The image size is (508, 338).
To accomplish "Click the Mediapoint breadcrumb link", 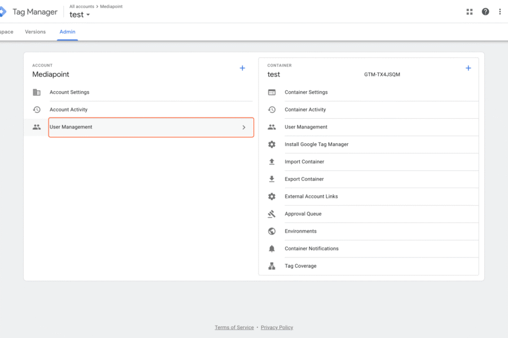I will (x=111, y=6).
